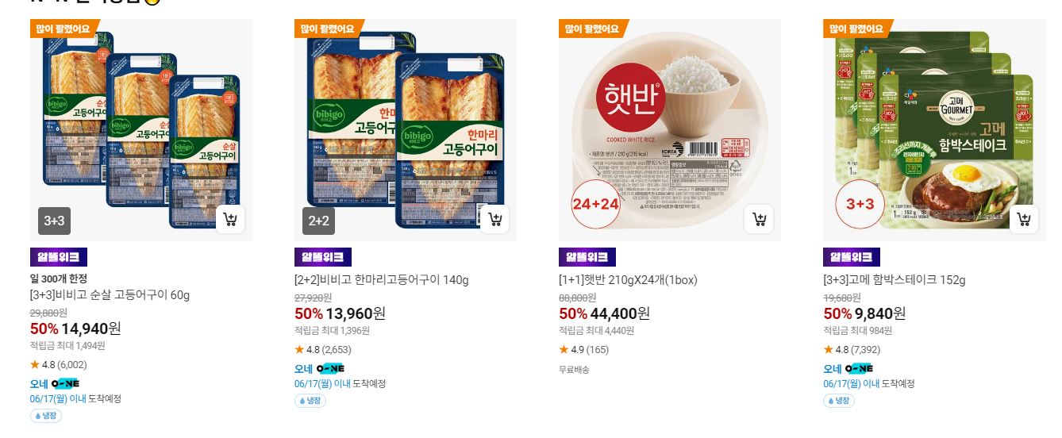The image size is (1062, 438).
Task: Add the bibigo 순살 고등어구이 to cart
Action: tap(229, 219)
